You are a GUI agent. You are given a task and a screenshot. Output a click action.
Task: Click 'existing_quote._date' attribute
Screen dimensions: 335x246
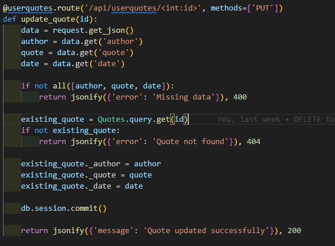coord(66,186)
